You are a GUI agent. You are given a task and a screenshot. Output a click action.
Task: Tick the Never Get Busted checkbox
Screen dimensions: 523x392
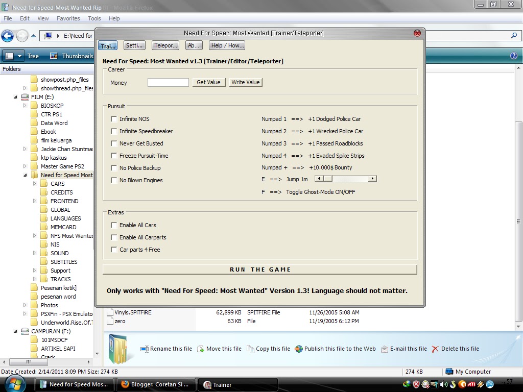click(114, 143)
